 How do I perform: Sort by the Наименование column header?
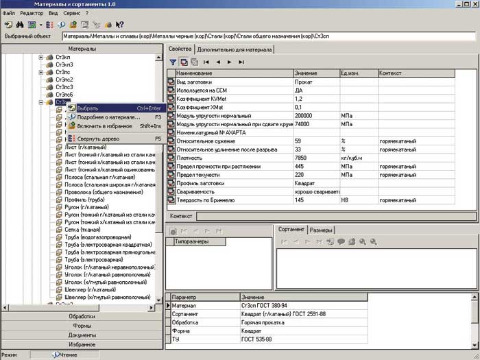[x=235, y=73]
